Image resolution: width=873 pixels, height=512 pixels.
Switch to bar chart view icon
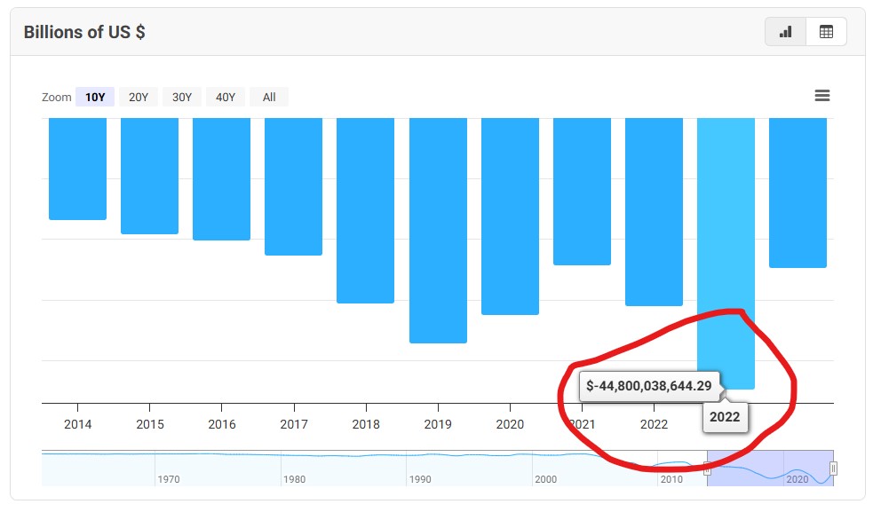(785, 32)
